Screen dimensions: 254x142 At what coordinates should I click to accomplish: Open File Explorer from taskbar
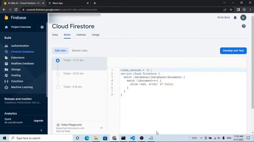pos(96,138)
